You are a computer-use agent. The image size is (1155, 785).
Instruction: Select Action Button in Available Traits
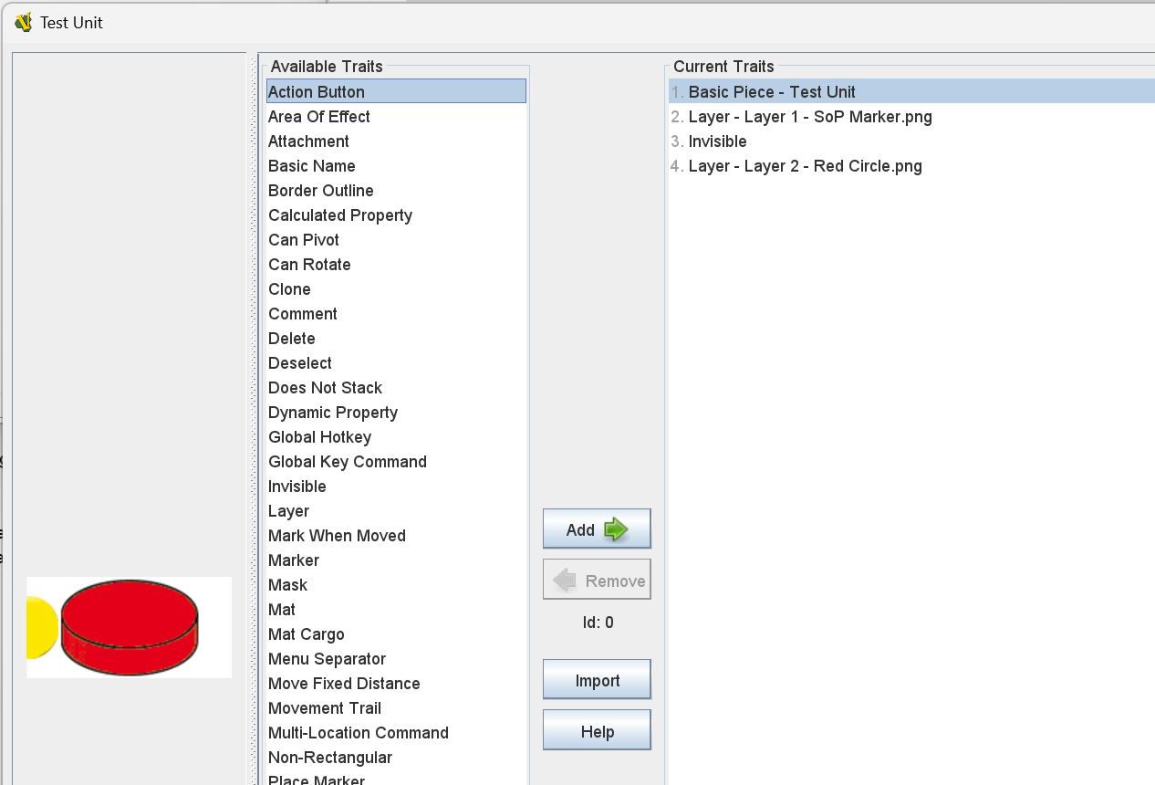[x=317, y=92]
